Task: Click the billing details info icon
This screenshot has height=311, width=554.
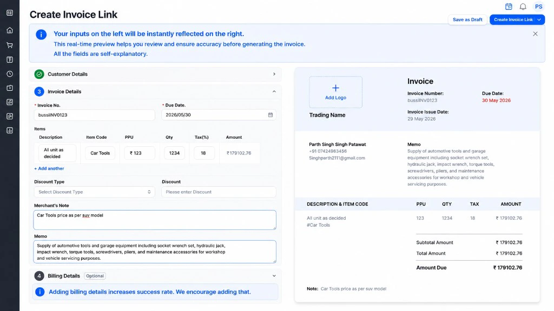Action: (40, 292)
